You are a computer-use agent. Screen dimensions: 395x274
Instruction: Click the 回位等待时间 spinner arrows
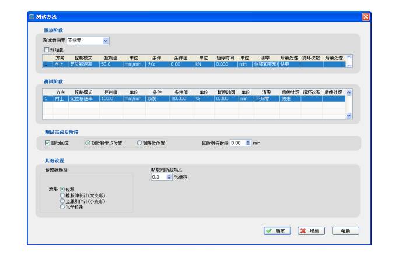(x=248, y=143)
